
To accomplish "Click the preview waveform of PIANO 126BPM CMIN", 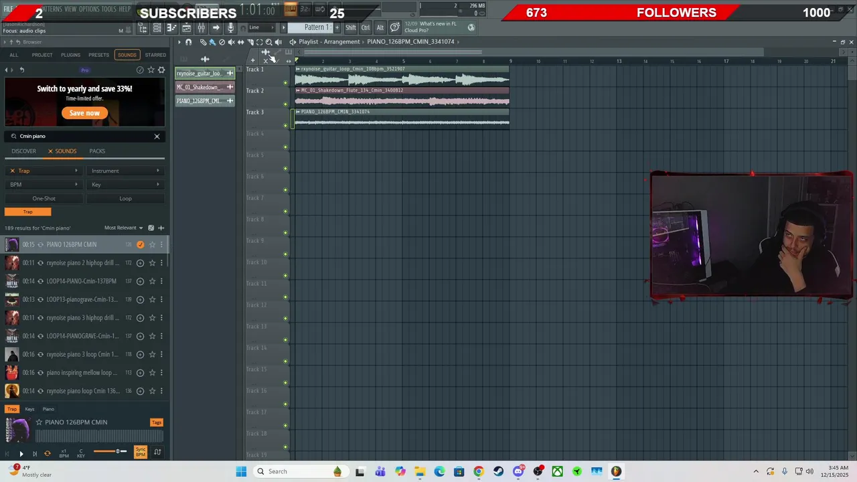I will [x=99, y=436].
